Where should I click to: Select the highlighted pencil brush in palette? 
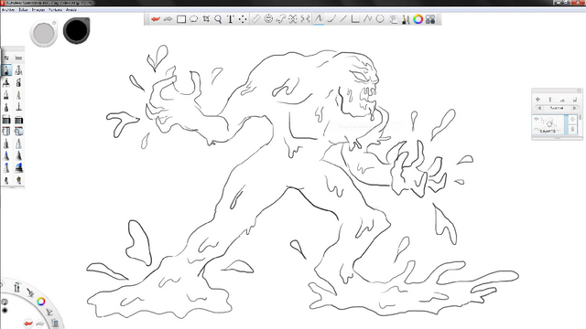tap(6, 70)
